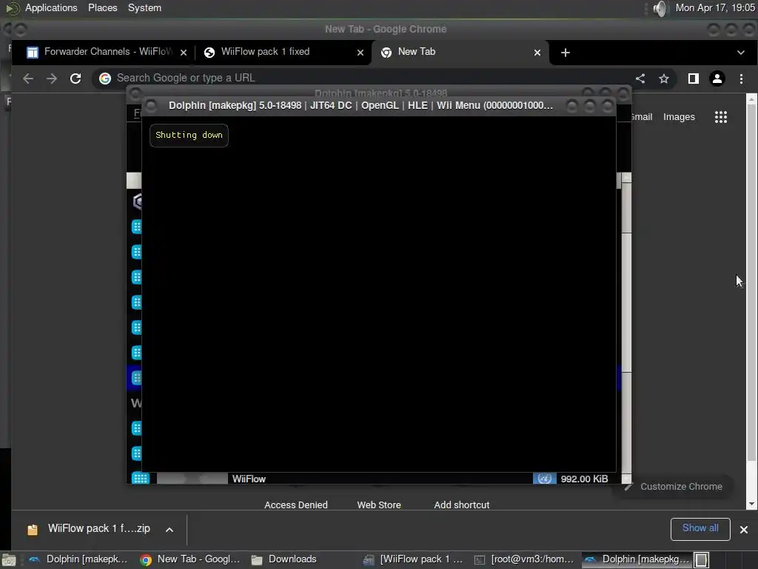
Task: Switch to Downloads window in taskbar
Action: 284,559
